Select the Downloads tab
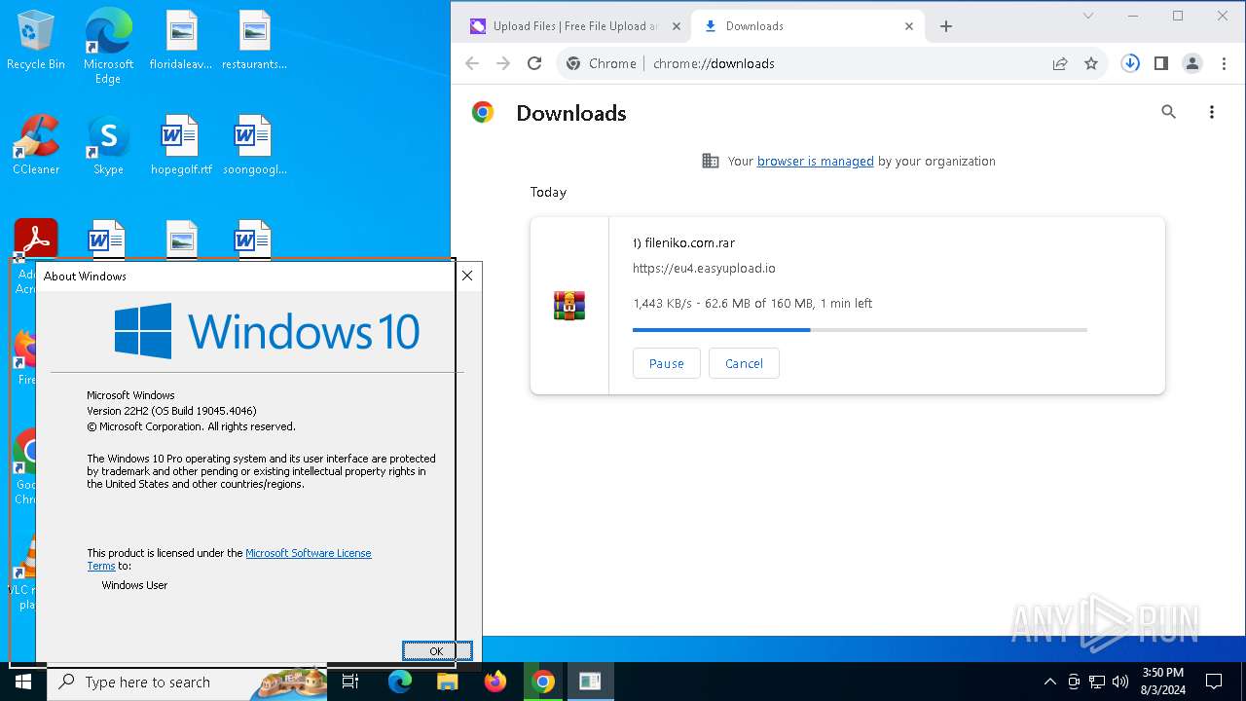The height and width of the screenshot is (701, 1246). click(x=807, y=26)
